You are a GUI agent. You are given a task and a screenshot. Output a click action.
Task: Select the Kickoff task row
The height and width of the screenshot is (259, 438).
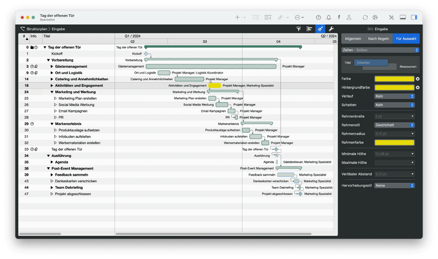point(57,54)
